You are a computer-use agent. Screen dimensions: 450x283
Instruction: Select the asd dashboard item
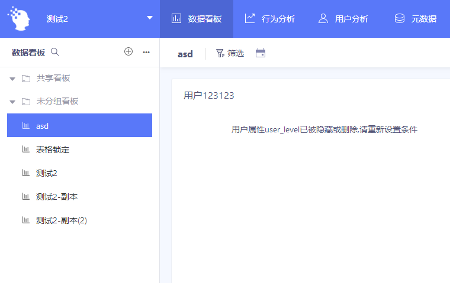pos(79,125)
